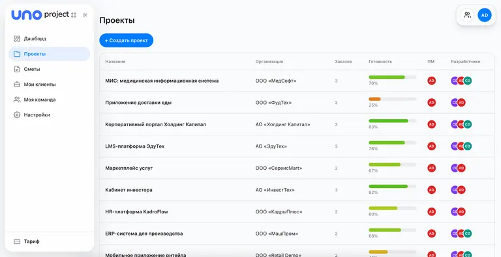The width and height of the screenshot is (501, 257).
Task: Click organization АО «Холдинг Капитал»
Action: point(282,124)
